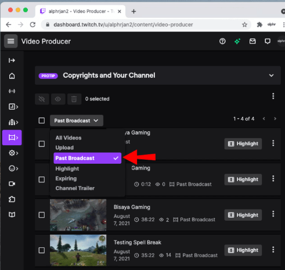Screen dimensions: 285x270
Task: Tick the checkbox for Testing Spell Break
Action: 42,250
